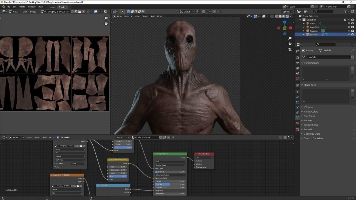This screenshot has width=356, height=200.
Task: Open the Image menu in image editor
Action: coord(33,12)
